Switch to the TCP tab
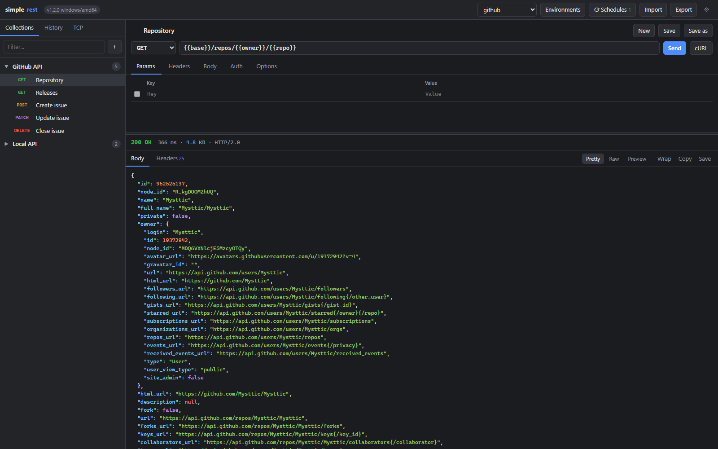Screen dimensions: 718x449 click(78, 28)
